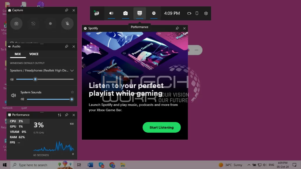
Task: Switch to the VOICE tab
Action: click(34, 54)
